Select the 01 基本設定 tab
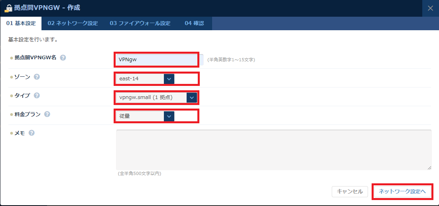Screen dimensions: 439x206 tap(21, 23)
